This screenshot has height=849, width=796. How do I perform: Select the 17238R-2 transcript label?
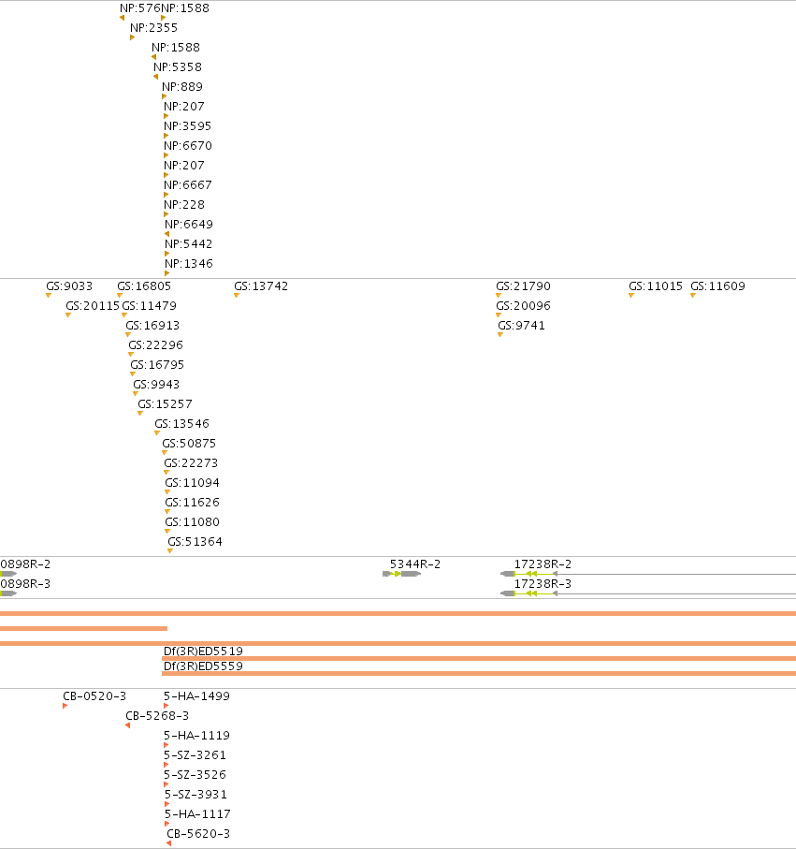[x=543, y=564]
